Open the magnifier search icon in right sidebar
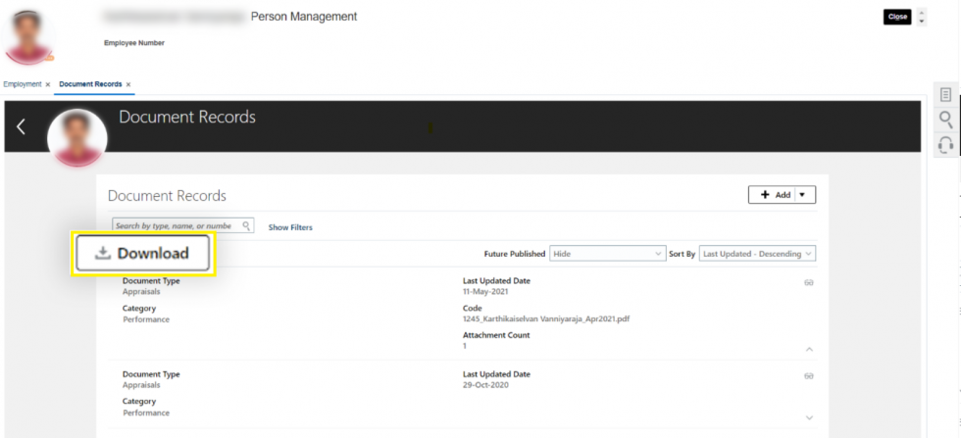The height and width of the screenshot is (438, 961). (945, 120)
